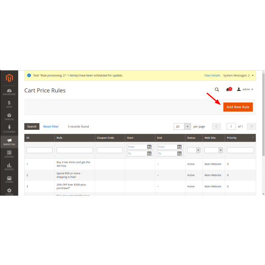
Task: Click the Rule name filter field
Action: [74, 150]
